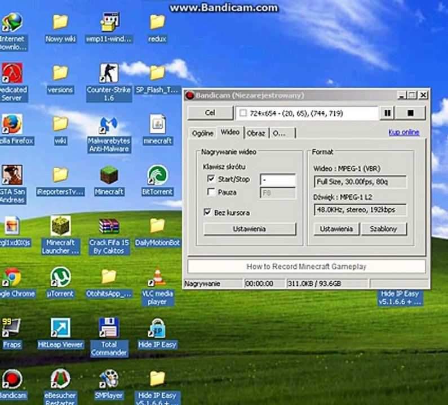The height and width of the screenshot is (405, 448).
Task: Click the 48.0KHz, stereo, 192kbps field
Action: point(360,210)
